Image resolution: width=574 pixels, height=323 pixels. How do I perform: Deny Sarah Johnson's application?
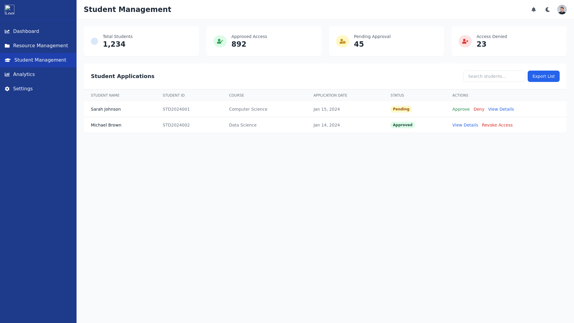point(479,109)
